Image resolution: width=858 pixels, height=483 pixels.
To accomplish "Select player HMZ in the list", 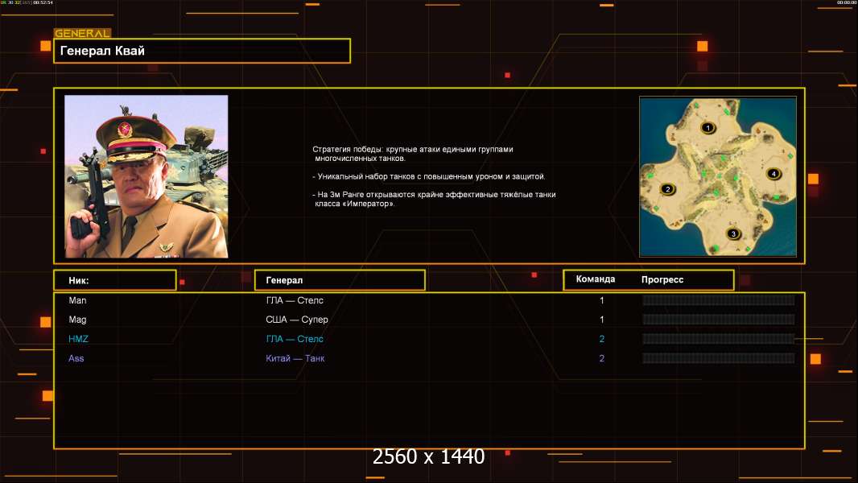I will tap(79, 339).
